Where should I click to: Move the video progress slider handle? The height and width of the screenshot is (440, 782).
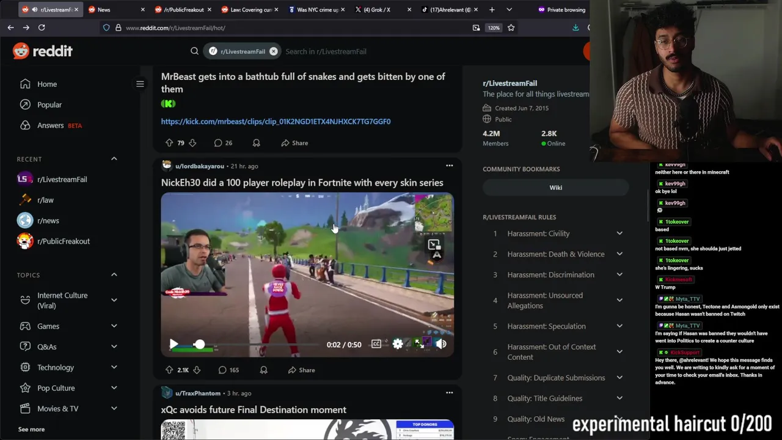pos(199,345)
